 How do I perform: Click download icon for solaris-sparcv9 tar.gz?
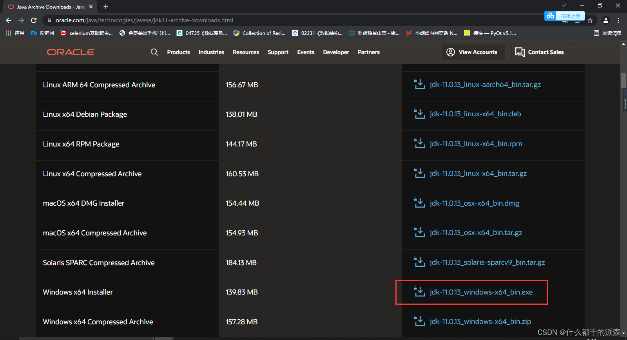[x=419, y=262]
